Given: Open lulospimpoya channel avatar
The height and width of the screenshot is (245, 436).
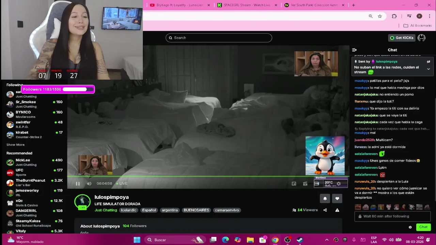Looking at the screenshot, I should tap(82, 201).
